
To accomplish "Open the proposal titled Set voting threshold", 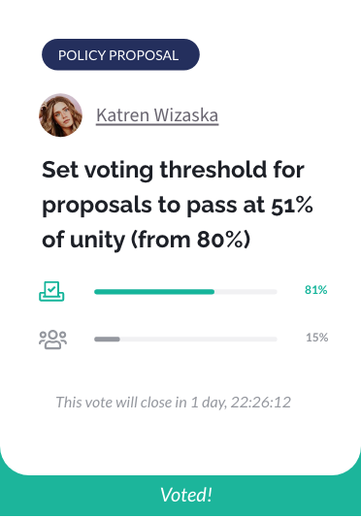I will pos(178,205).
